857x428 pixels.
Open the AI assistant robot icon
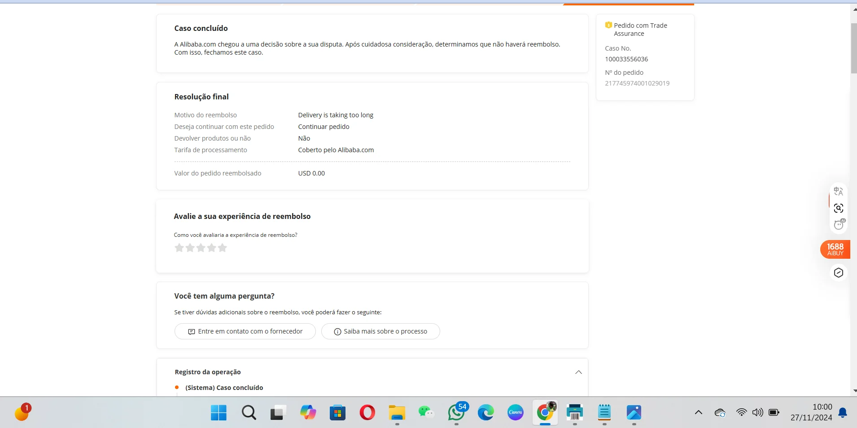838,224
